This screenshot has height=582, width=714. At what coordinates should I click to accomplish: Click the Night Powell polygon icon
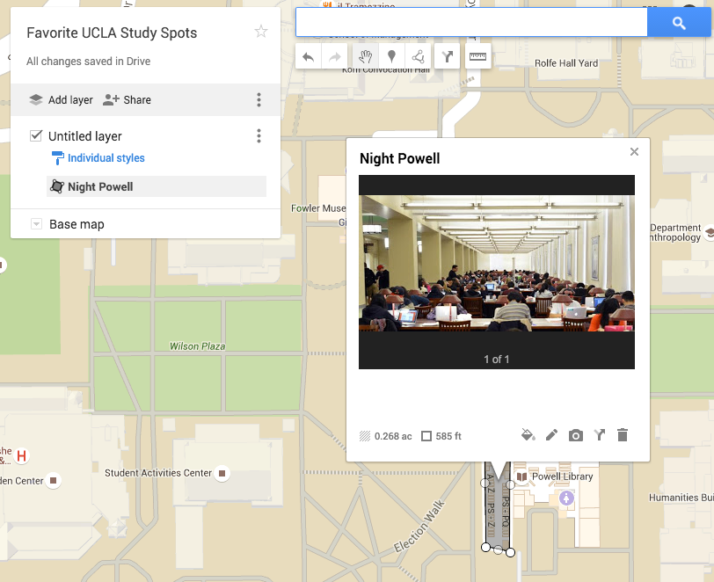pos(57,186)
